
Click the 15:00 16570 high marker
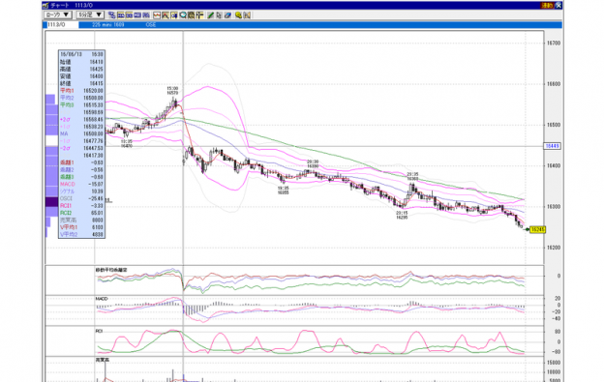tap(172, 90)
